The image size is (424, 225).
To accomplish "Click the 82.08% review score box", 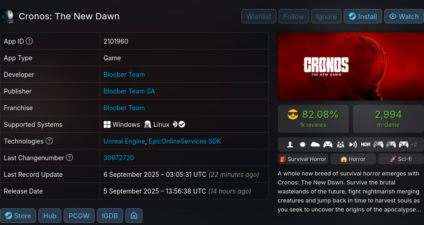I will tap(313, 119).
